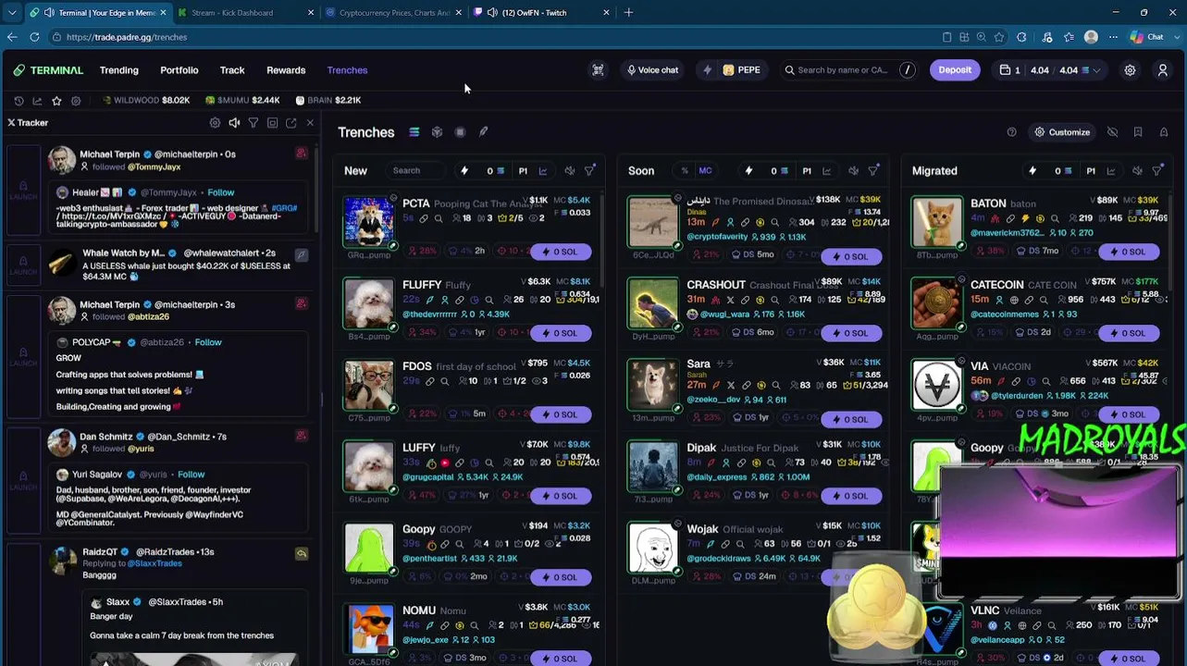This screenshot has height=666, width=1187.
Task: Buy CRASHOUT with the 0 SOL button
Action: pyautogui.click(x=851, y=333)
